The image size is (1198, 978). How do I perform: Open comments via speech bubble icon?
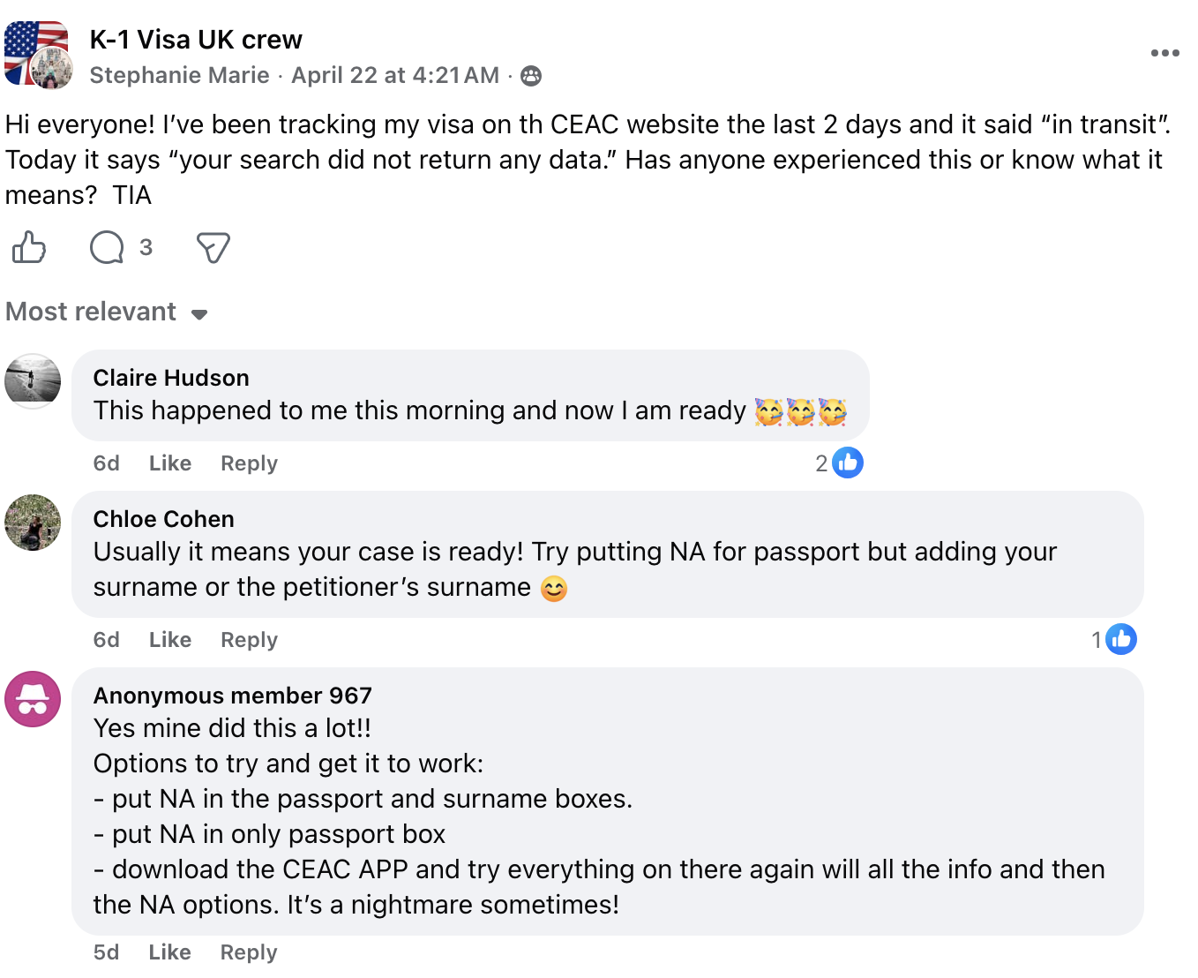108,248
